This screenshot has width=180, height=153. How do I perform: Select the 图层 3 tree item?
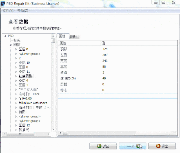[23, 85]
